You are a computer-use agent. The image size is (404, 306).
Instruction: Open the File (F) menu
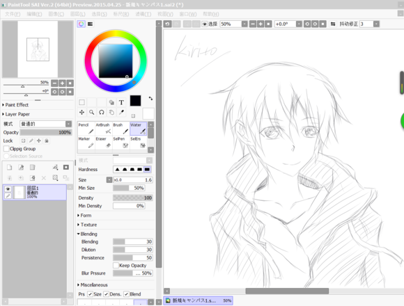(x=13, y=14)
